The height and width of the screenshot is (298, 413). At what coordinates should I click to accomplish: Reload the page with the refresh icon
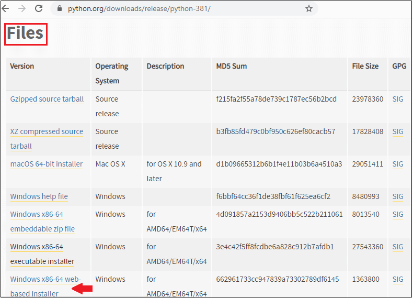coord(39,8)
